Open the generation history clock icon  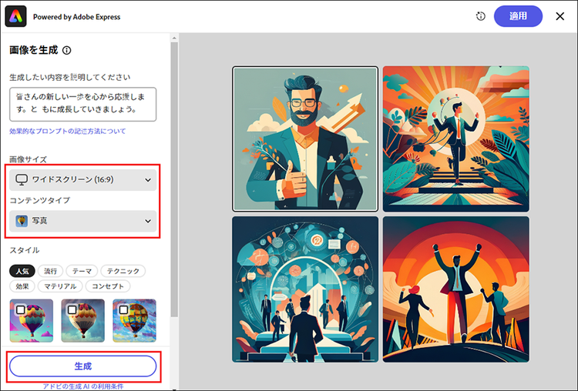(481, 16)
